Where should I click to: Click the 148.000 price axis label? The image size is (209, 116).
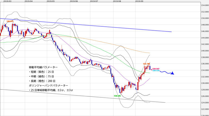click(x=205, y=25)
